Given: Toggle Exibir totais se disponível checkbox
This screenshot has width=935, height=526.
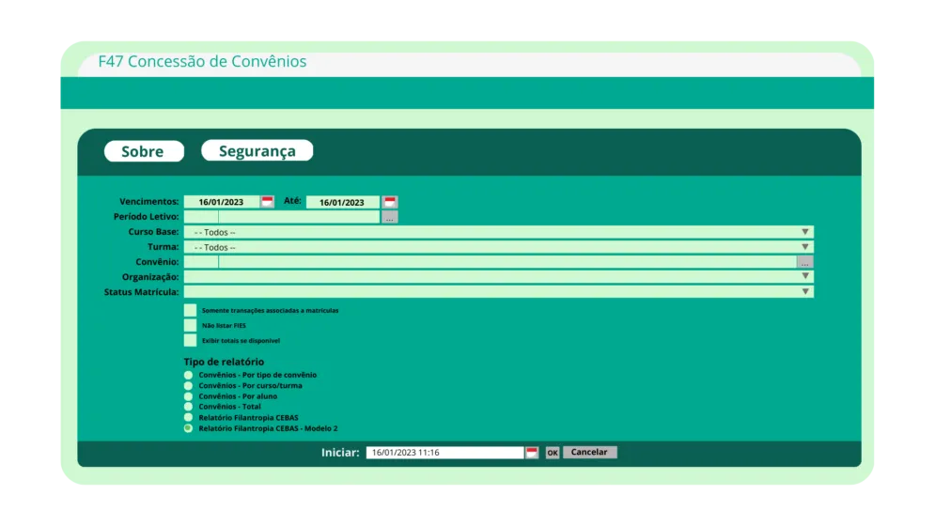Looking at the screenshot, I should [x=191, y=340].
